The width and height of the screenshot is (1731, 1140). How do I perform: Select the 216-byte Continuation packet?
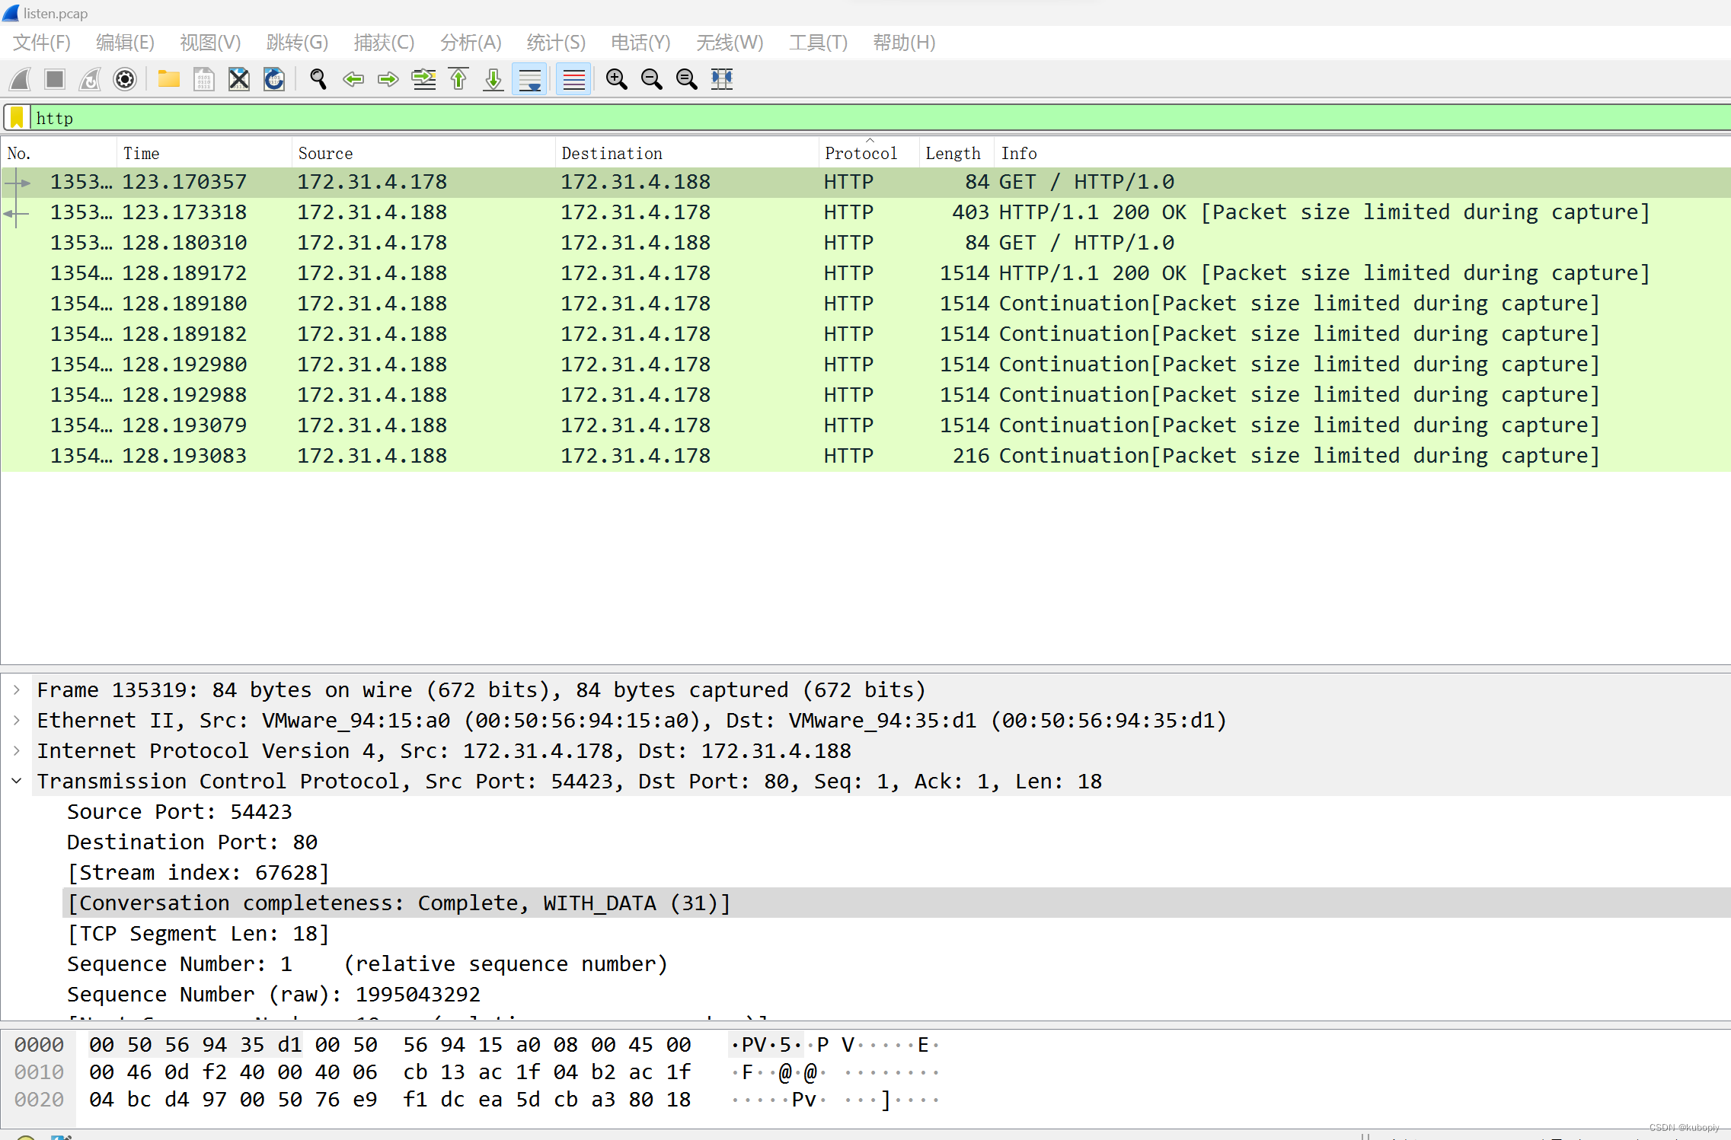coord(866,456)
